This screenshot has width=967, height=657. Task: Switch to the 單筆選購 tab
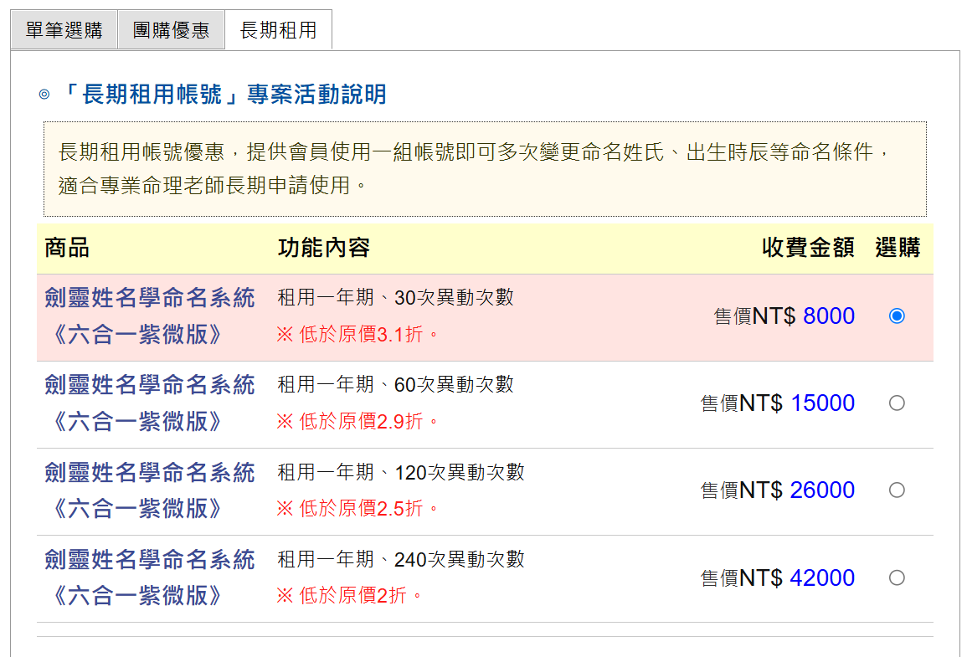[x=64, y=31]
